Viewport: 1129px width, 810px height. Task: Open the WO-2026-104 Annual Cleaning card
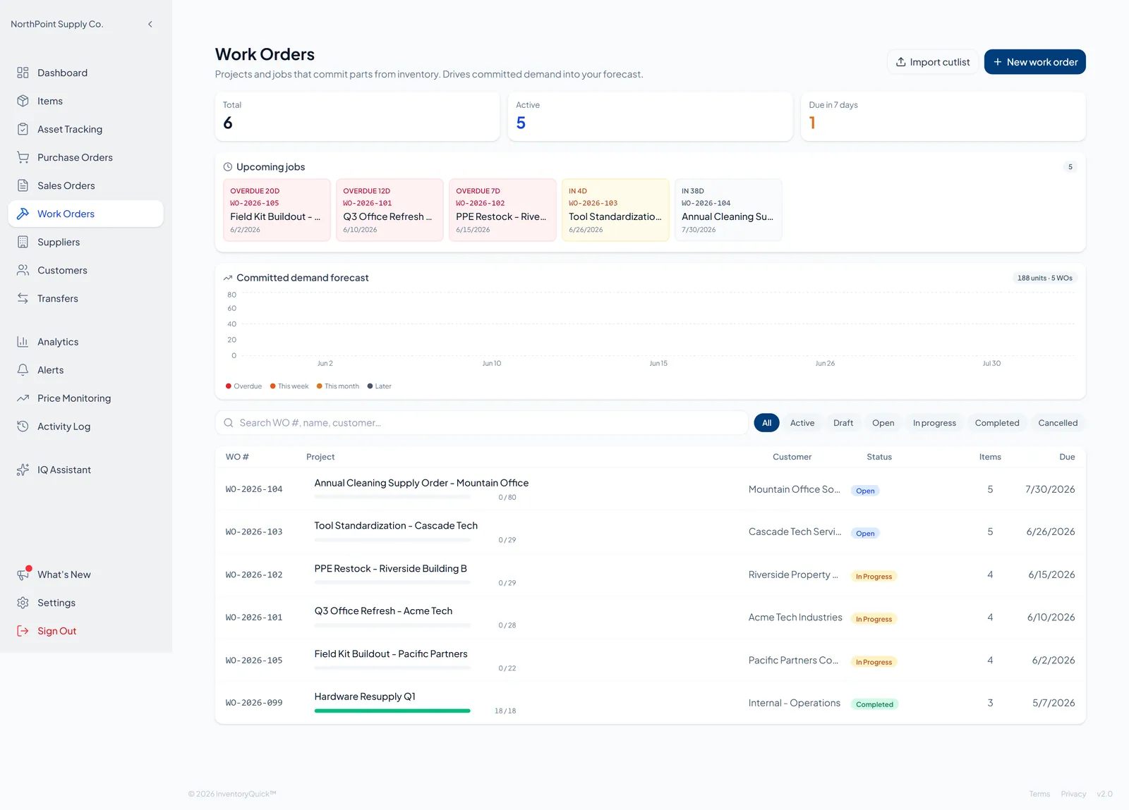[728, 210]
